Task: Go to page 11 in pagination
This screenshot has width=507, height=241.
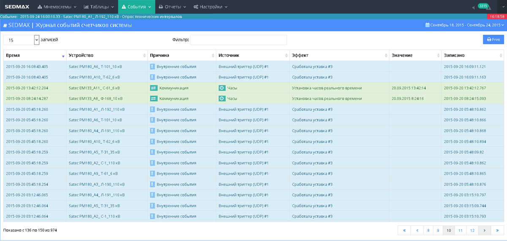Action: point(460,230)
